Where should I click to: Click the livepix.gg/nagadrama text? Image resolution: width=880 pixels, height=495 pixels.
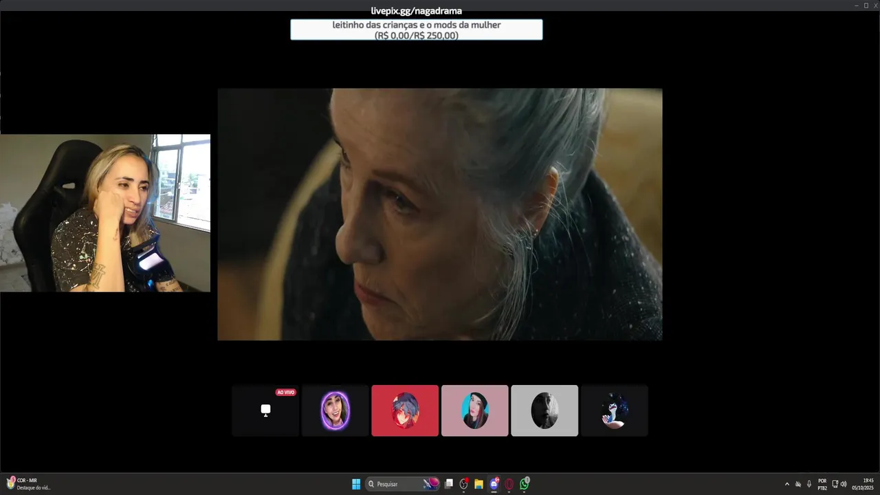(x=416, y=11)
